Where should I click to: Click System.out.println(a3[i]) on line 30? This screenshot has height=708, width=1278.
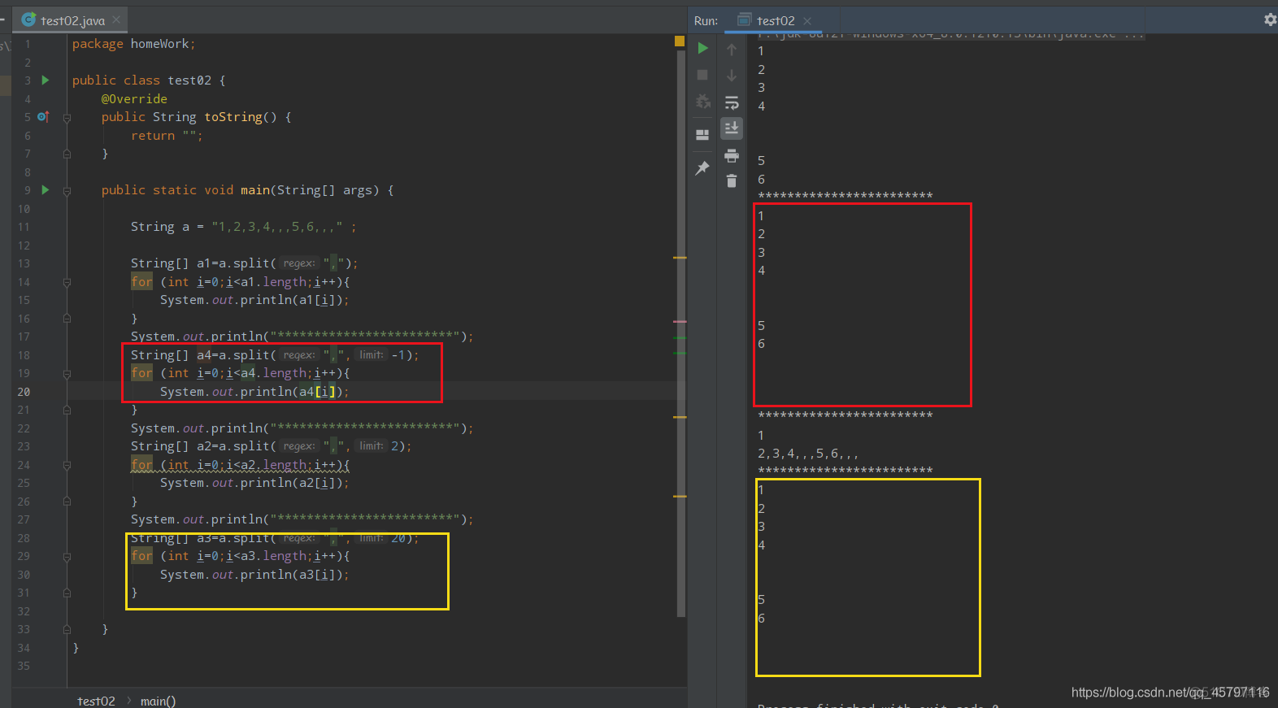254,575
